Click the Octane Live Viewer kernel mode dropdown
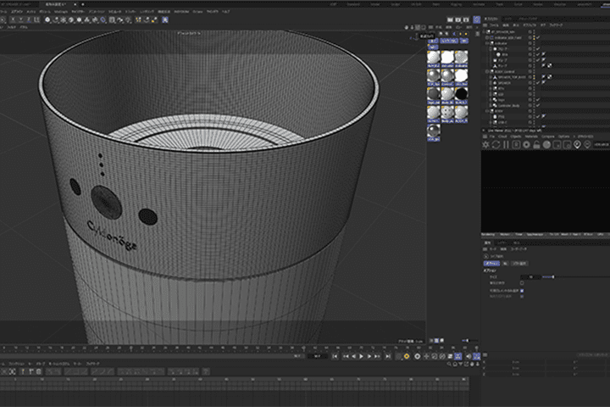Screen dimensions: 610x407 (602, 144)
